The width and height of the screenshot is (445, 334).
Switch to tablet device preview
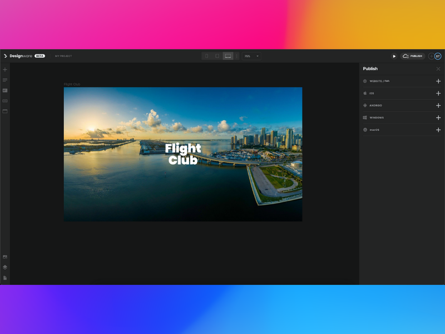tap(217, 56)
